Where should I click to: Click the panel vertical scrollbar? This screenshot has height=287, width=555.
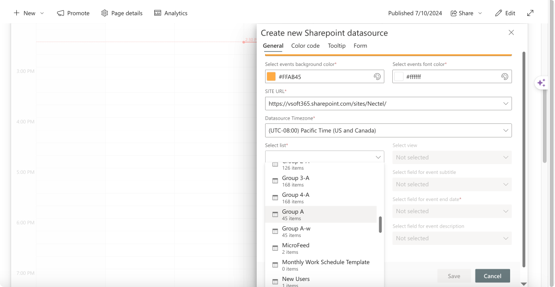(524, 159)
